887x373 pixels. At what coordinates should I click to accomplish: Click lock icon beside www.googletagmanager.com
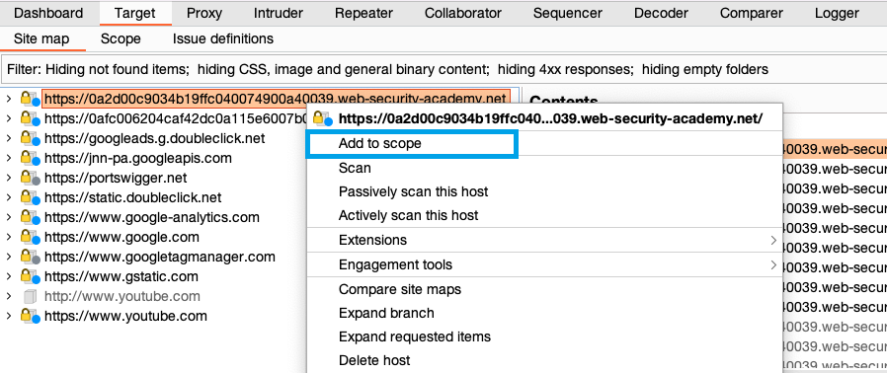click(x=30, y=257)
